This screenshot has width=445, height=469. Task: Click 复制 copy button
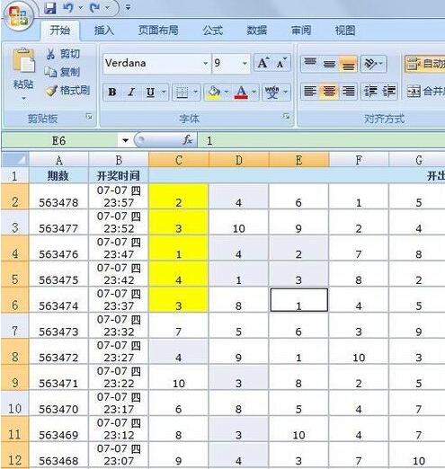pos(62,72)
